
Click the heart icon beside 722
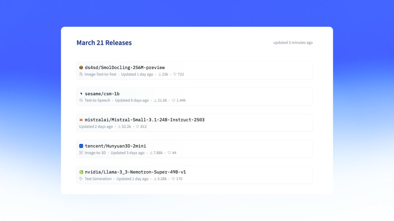coord(175,74)
